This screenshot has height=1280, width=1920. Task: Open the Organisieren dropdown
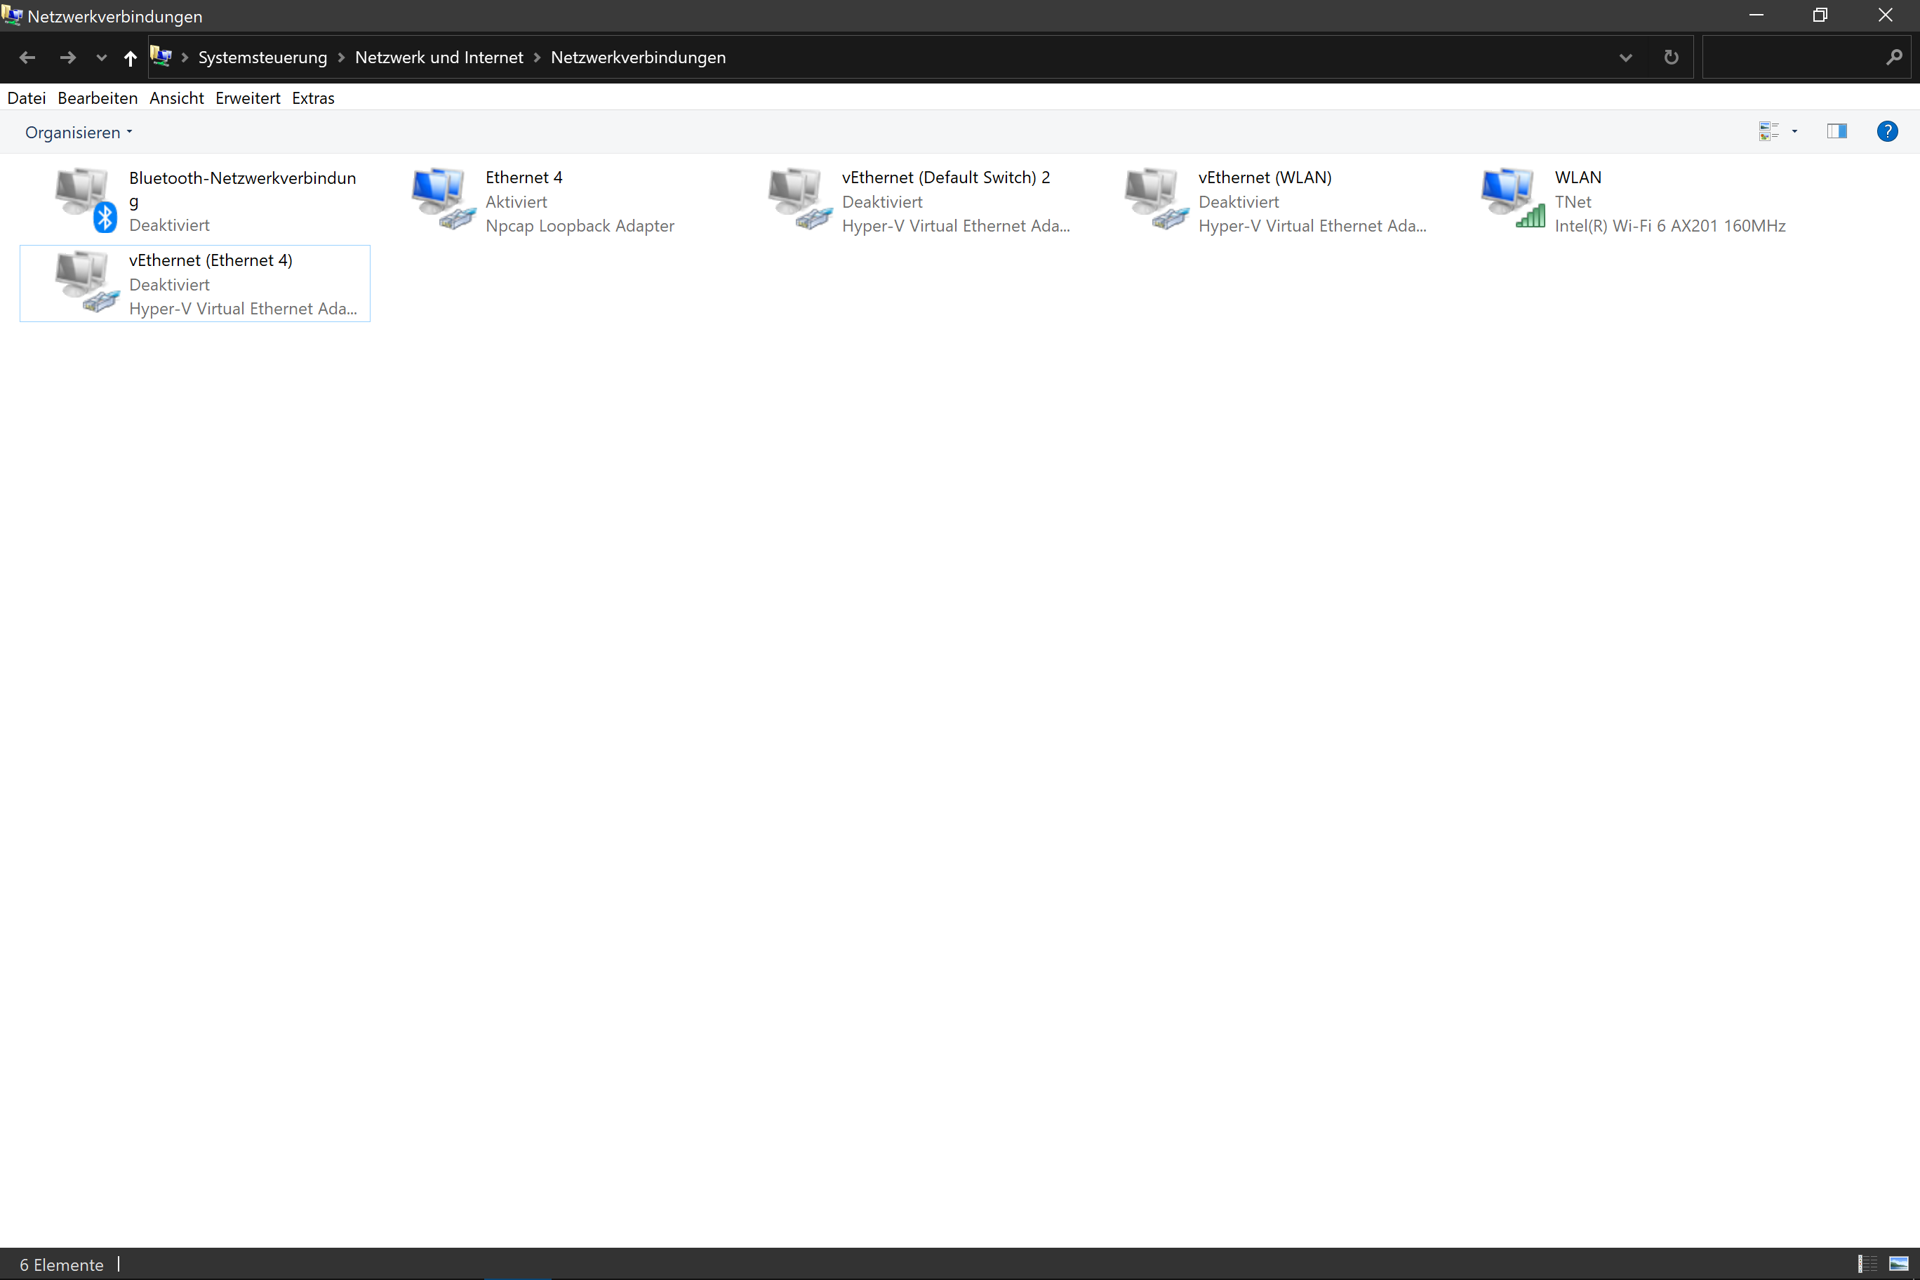(79, 132)
